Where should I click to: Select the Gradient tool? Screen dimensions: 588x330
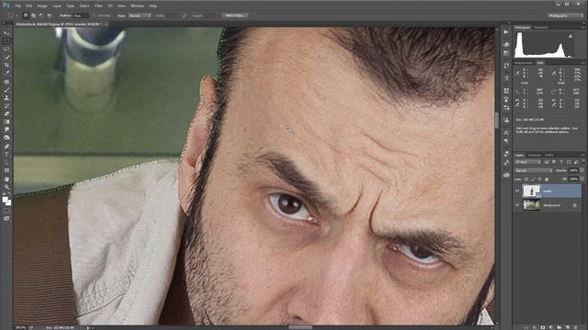pos(6,122)
